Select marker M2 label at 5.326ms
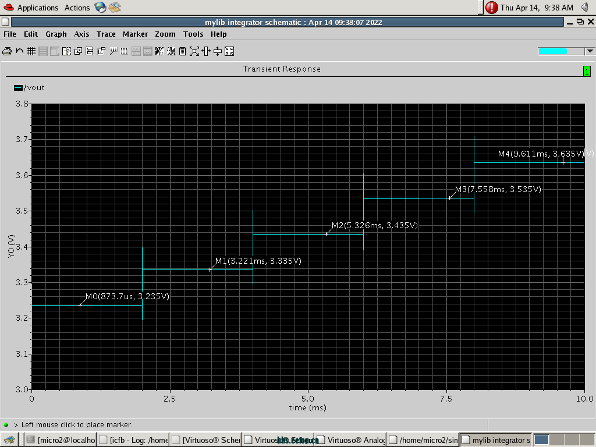This screenshot has height=447, width=596. click(374, 225)
